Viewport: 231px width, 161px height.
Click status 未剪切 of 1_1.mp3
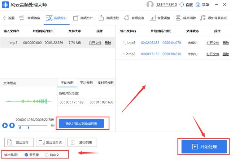(x=192, y=43)
